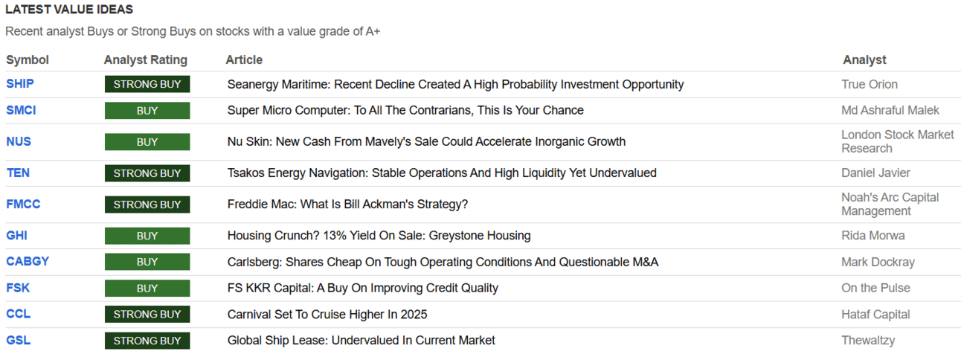Click the Strong Buy badge for GSL
The height and width of the screenshot is (354, 961).
[x=147, y=341]
